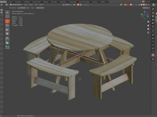Viewport: 157px width, 117px height.
Task: Toggle the camera view icon
Action: (x=148, y=29)
